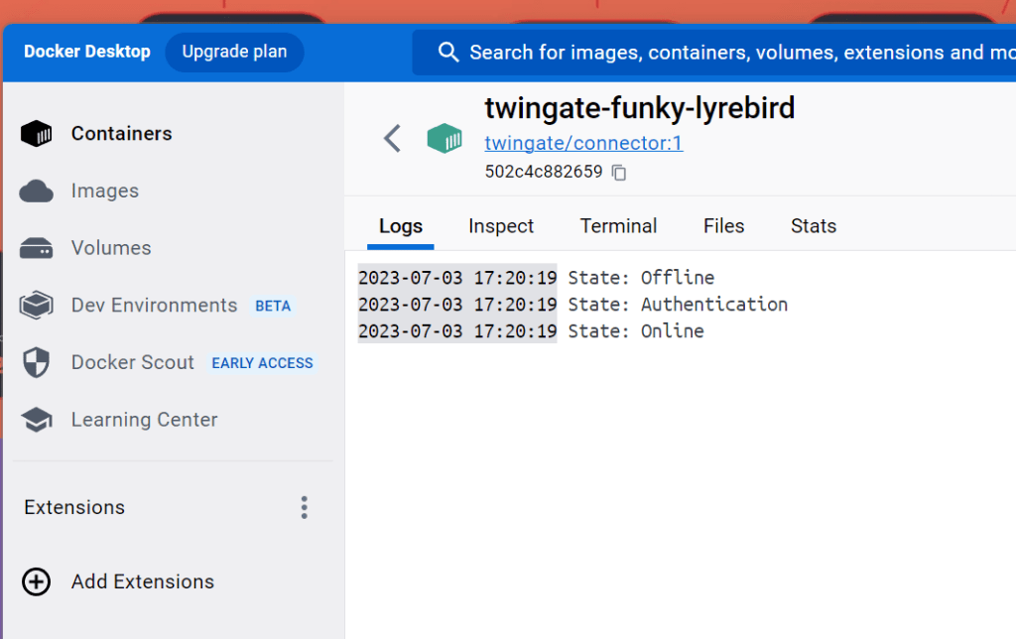Image resolution: width=1016 pixels, height=639 pixels.
Task: Click the Images cloud icon
Action: pyautogui.click(x=37, y=192)
